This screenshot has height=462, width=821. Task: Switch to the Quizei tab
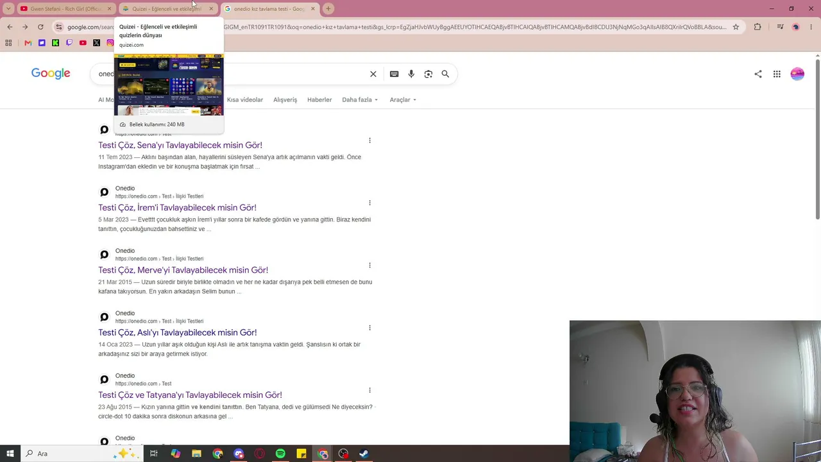tap(167, 9)
